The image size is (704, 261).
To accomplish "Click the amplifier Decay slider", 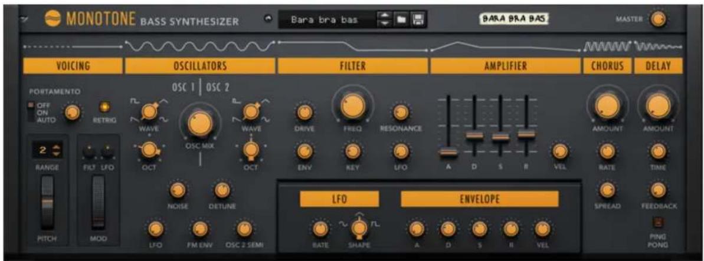I will tap(474, 135).
